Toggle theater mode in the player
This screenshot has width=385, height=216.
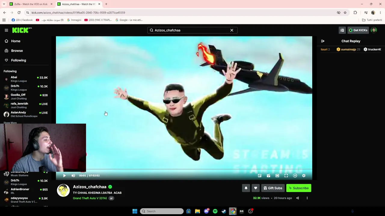click(277, 175)
